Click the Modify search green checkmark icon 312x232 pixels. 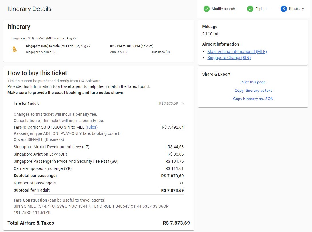[206, 9]
